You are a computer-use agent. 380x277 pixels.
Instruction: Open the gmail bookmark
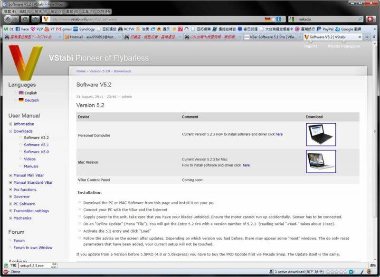64,29
